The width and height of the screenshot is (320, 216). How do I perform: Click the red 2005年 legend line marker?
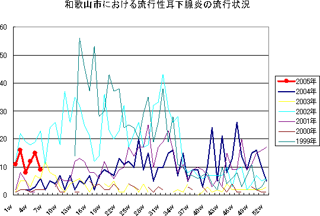point(286,81)
